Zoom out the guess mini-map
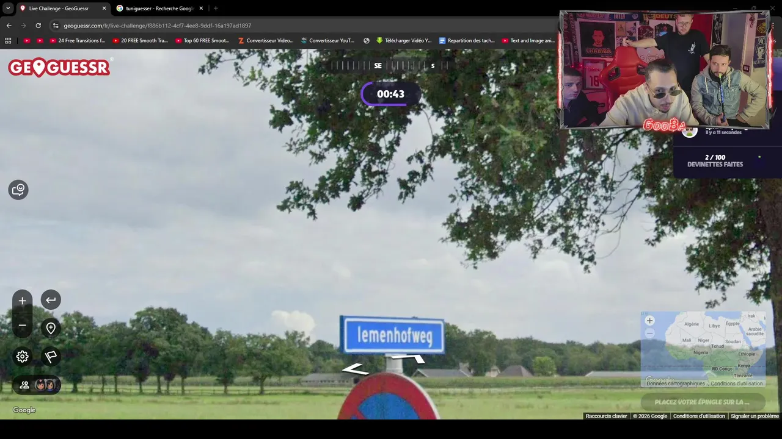The width and height of the screenshot is (782, 439). click(x=649, y=333)
